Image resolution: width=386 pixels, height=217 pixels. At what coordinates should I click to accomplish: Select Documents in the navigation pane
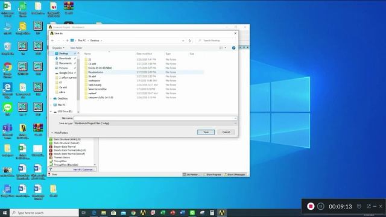(x=65, y=63)
